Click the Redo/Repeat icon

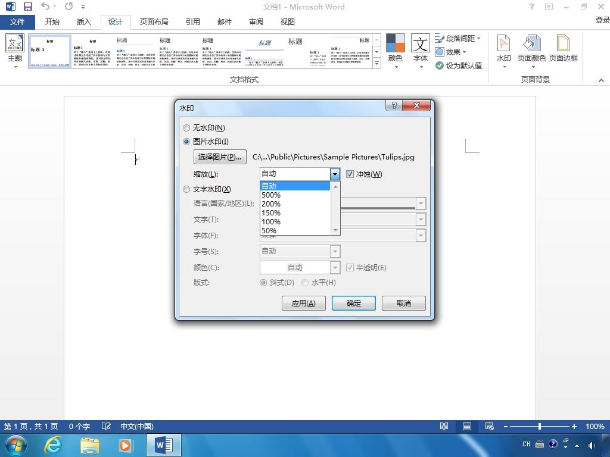pyautogui.click(x=69, y=7)
